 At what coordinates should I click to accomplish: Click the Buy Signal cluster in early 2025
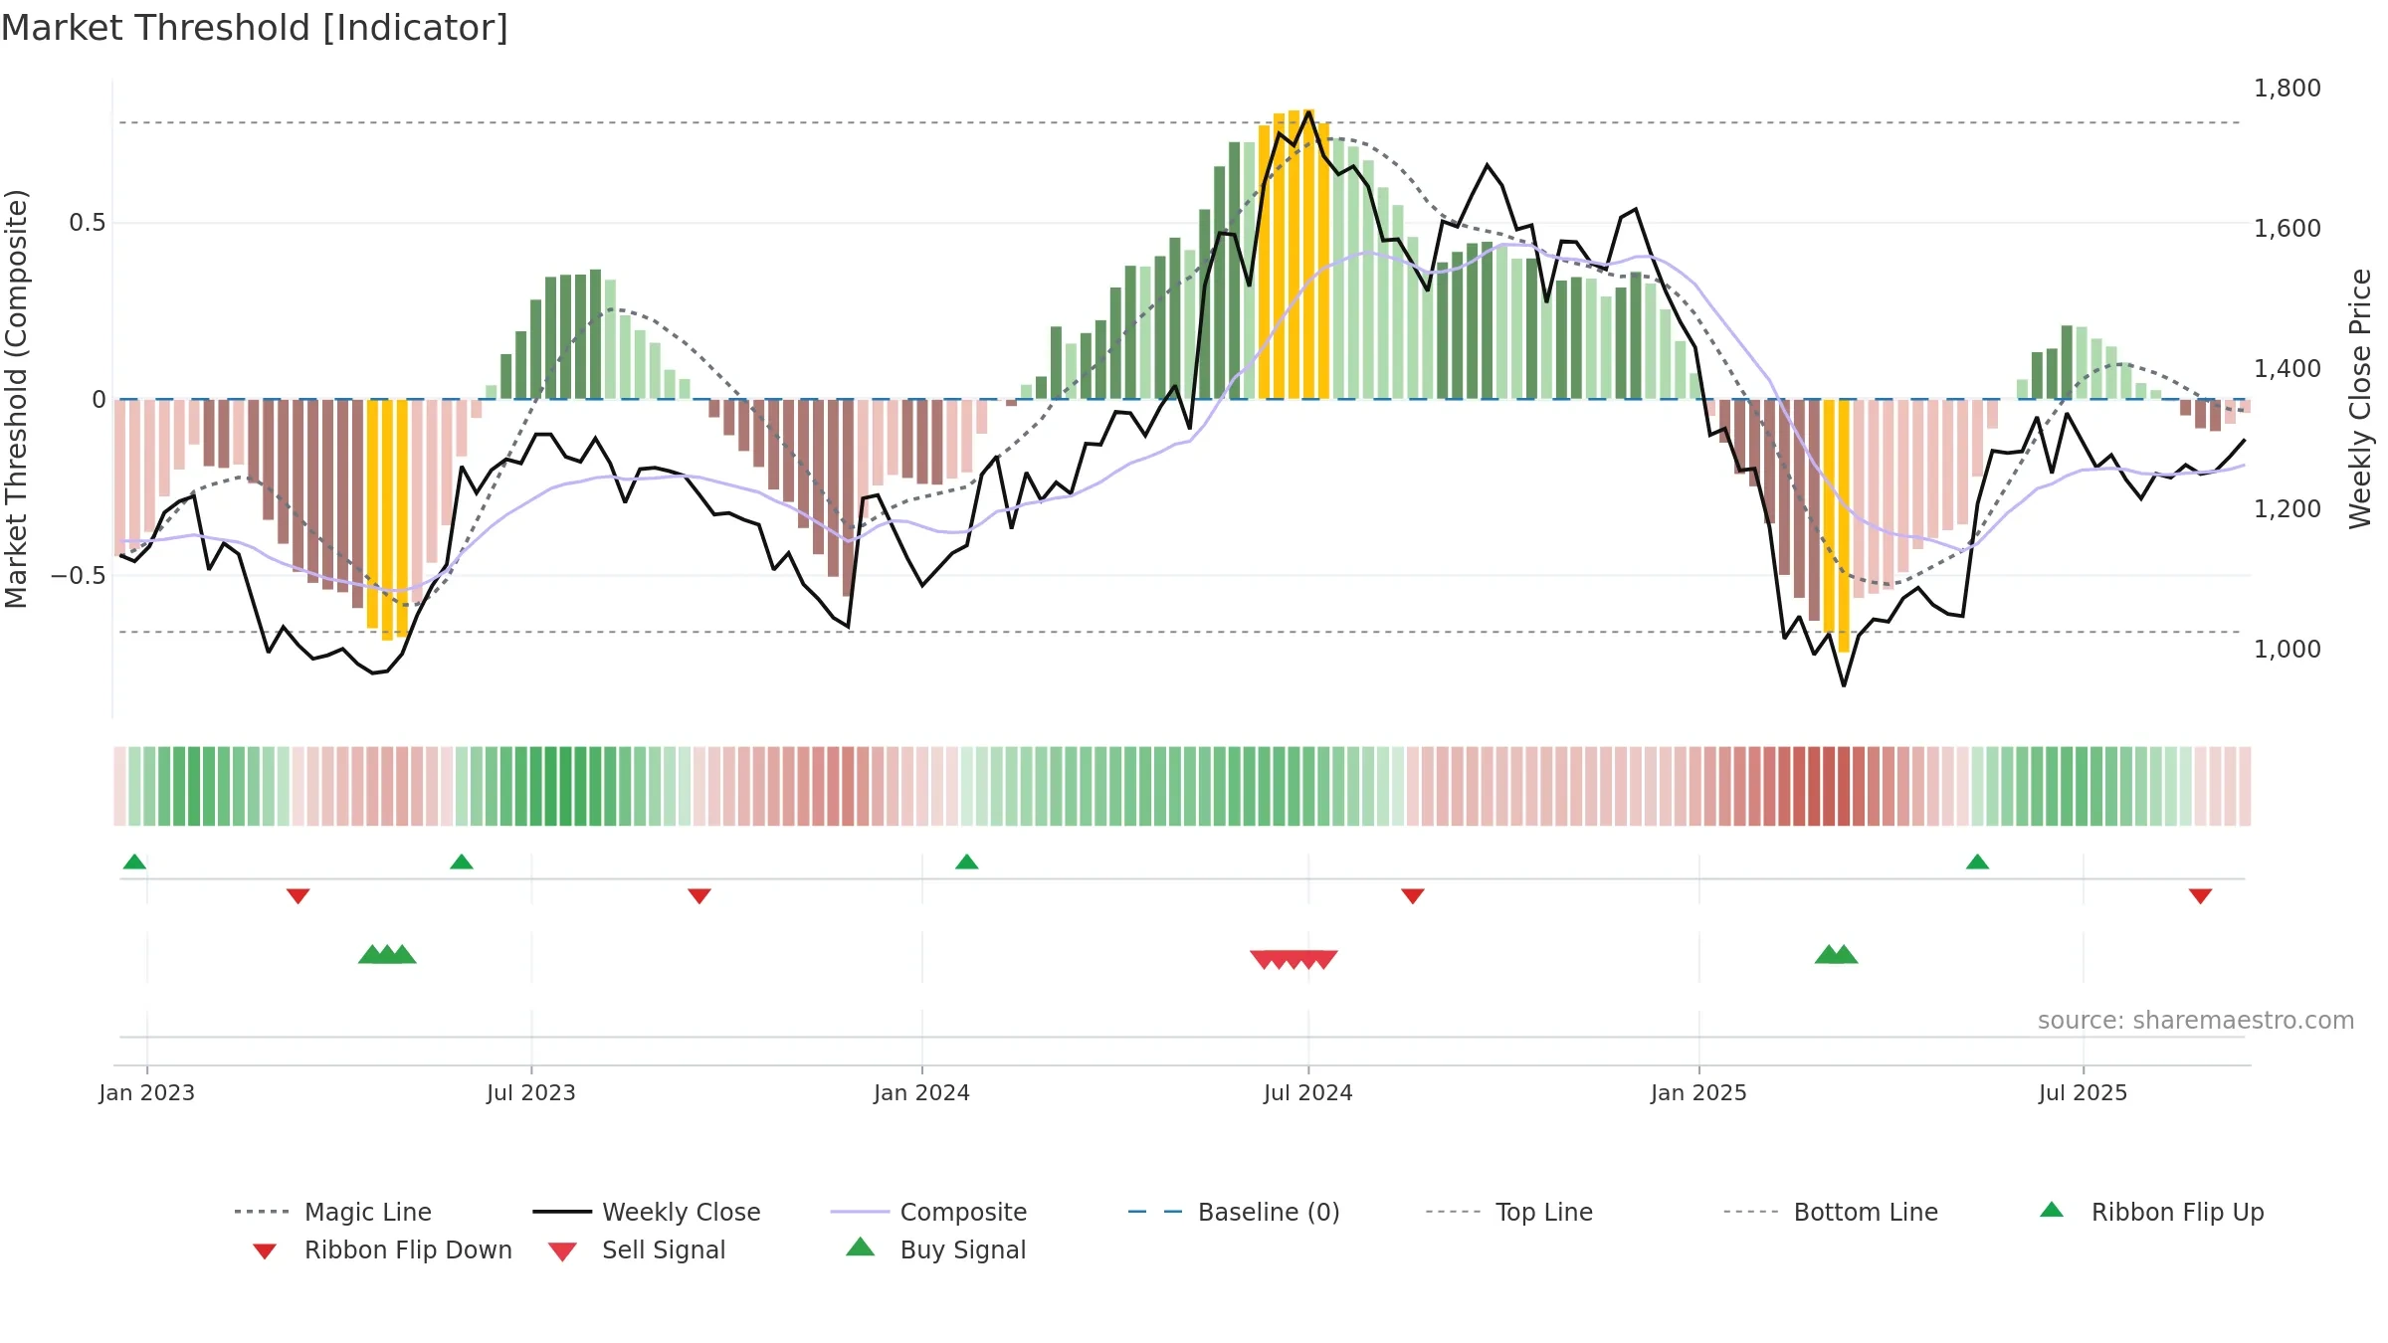pos(1837,954)
